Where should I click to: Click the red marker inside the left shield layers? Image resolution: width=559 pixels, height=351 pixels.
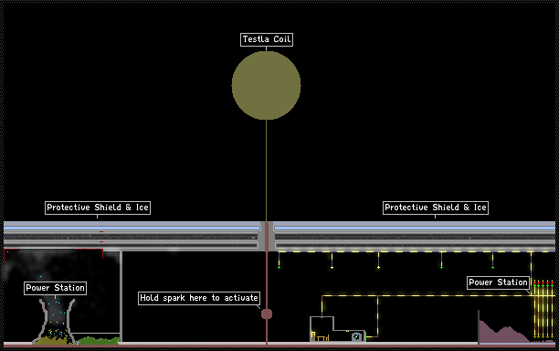(x=101, y=232)
